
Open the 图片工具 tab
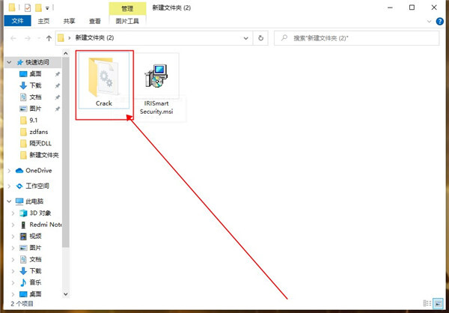click(127, 21)
